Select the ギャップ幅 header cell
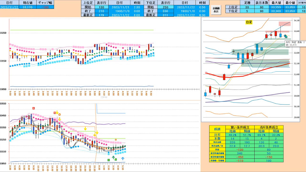This screenshot has height=172, width=306. (x=45, y=3)
